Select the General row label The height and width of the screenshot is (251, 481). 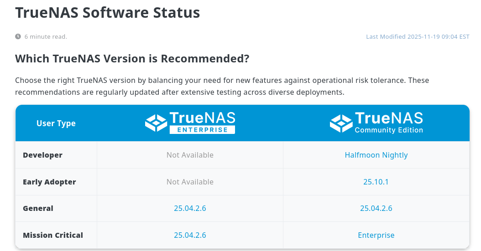pos(38,208)
